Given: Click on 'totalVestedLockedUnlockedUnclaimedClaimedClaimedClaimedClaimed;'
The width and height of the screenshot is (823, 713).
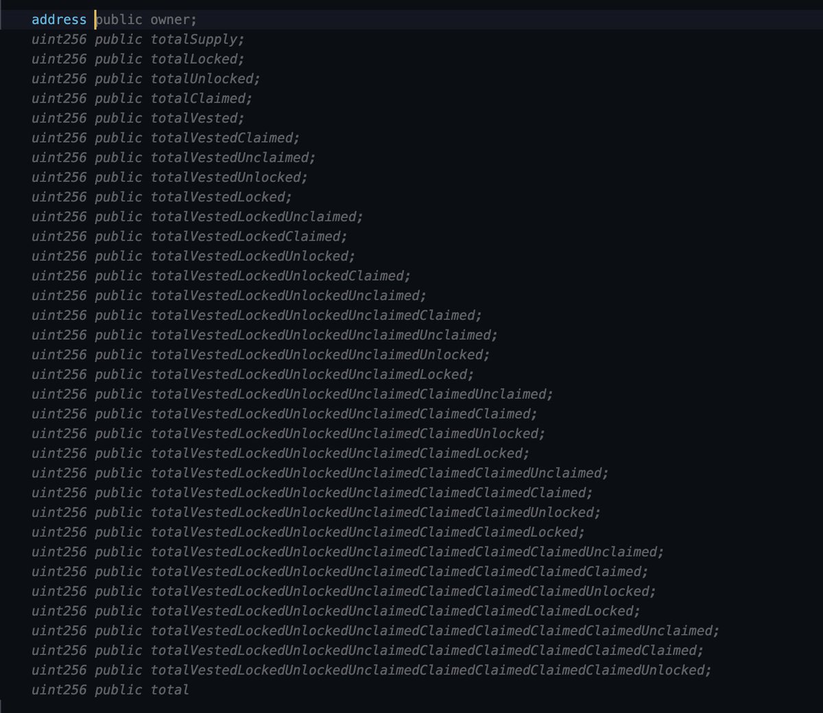Looking at the screenshot, I should click(x=400, y=571).
